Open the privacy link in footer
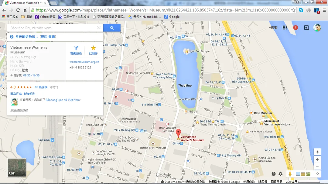328x184 pixels. tap(263, 182)
